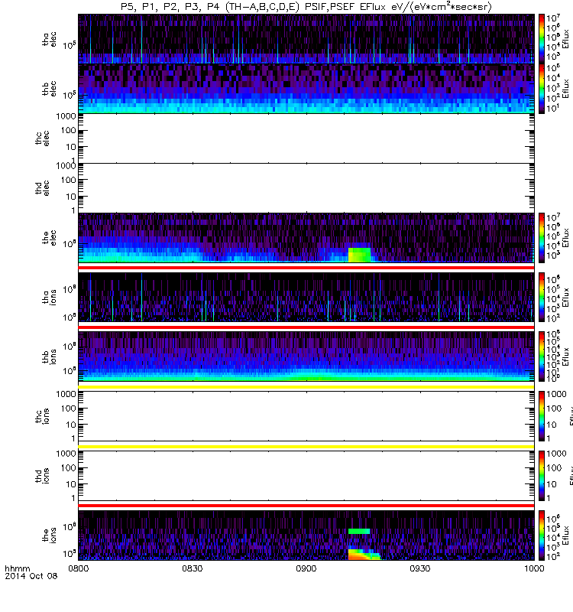Click the thc ions color bar
Image resolution: width=573 pixels, height=612 pixels.
tap(542, 416)
